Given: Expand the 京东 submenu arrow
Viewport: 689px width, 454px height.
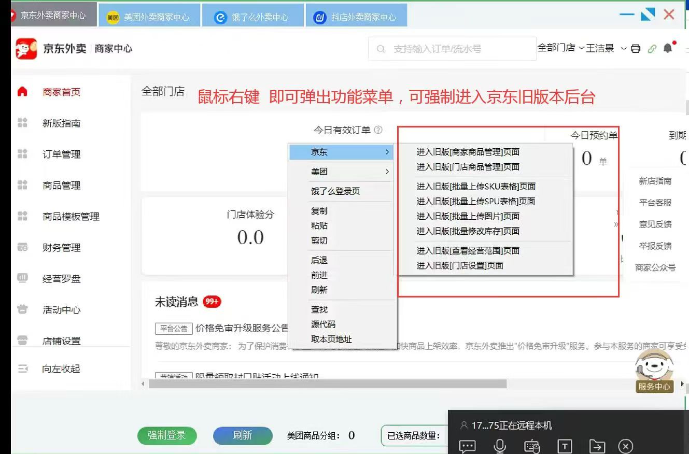Looking at the screenshot, I should 387,152.
